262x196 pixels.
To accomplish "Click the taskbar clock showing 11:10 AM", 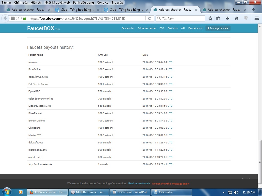I will 249,192.
